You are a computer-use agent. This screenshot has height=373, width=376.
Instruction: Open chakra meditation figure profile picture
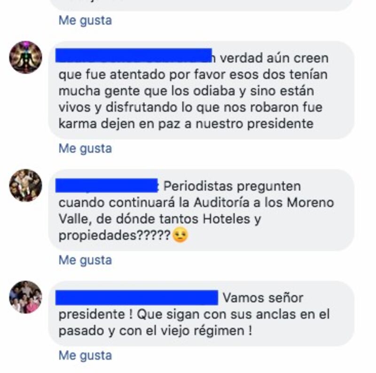[x=26, y=57]
